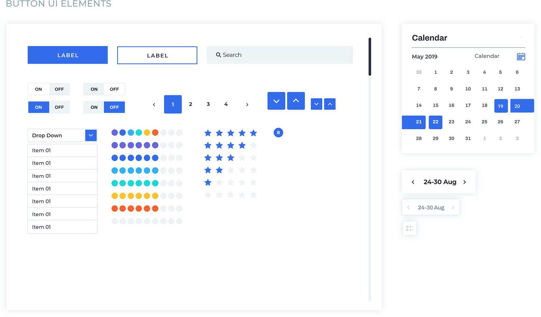Click the solid blue LABEL button
541x317 pixels.
pos(68,55)
